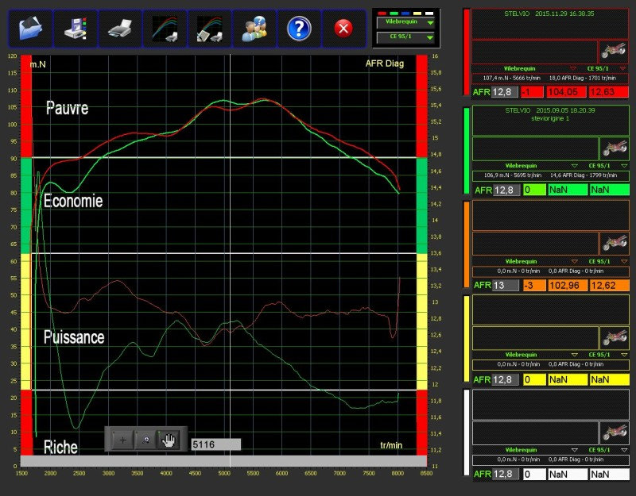Toggle the white vertical bar of fifth run
The height and width of the screenshot is (496, 636).
467,433
